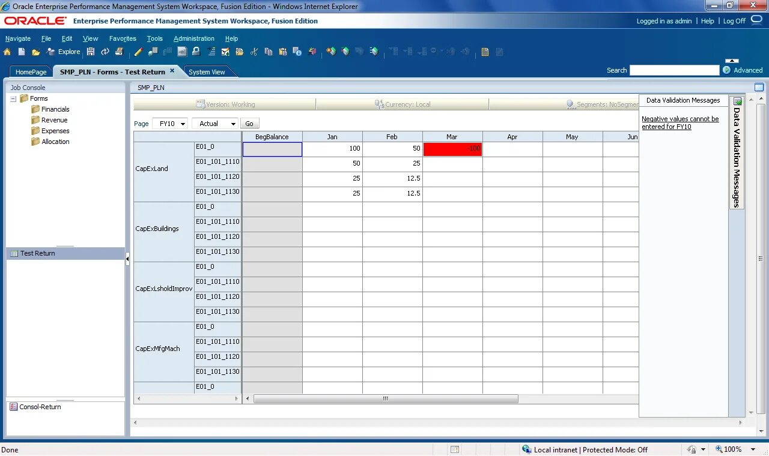
Task: Click the Print icon in the toolbar
Action: pos(119,52)
